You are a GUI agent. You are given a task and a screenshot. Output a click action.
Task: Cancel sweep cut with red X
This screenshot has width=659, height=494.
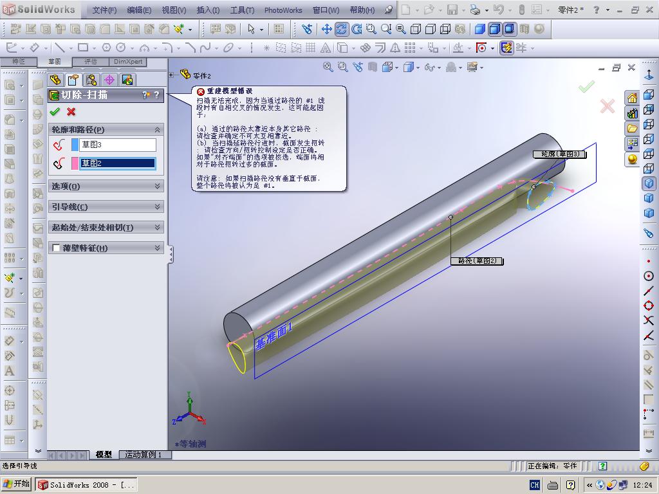tap(71, 112)
